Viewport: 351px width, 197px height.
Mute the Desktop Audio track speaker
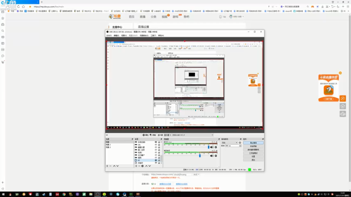[212, 156]
